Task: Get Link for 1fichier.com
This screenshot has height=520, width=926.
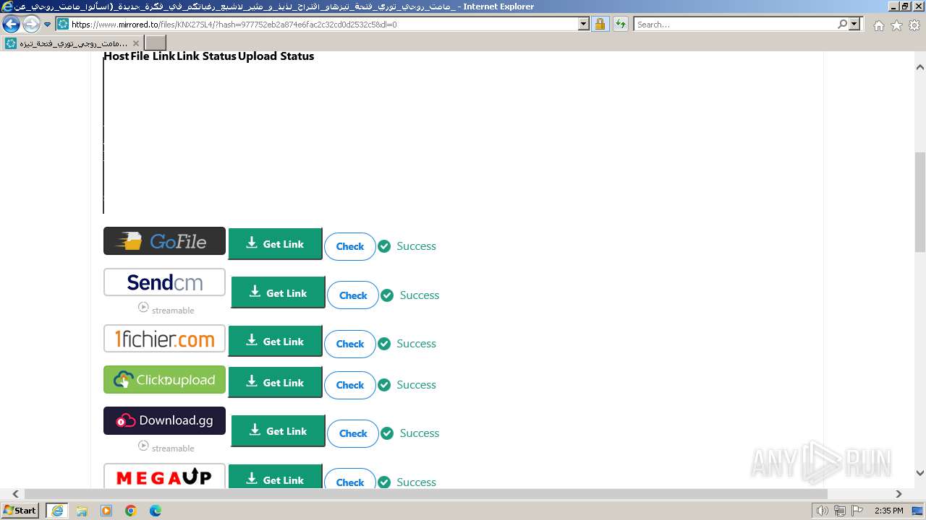Action: coord(275,341)
